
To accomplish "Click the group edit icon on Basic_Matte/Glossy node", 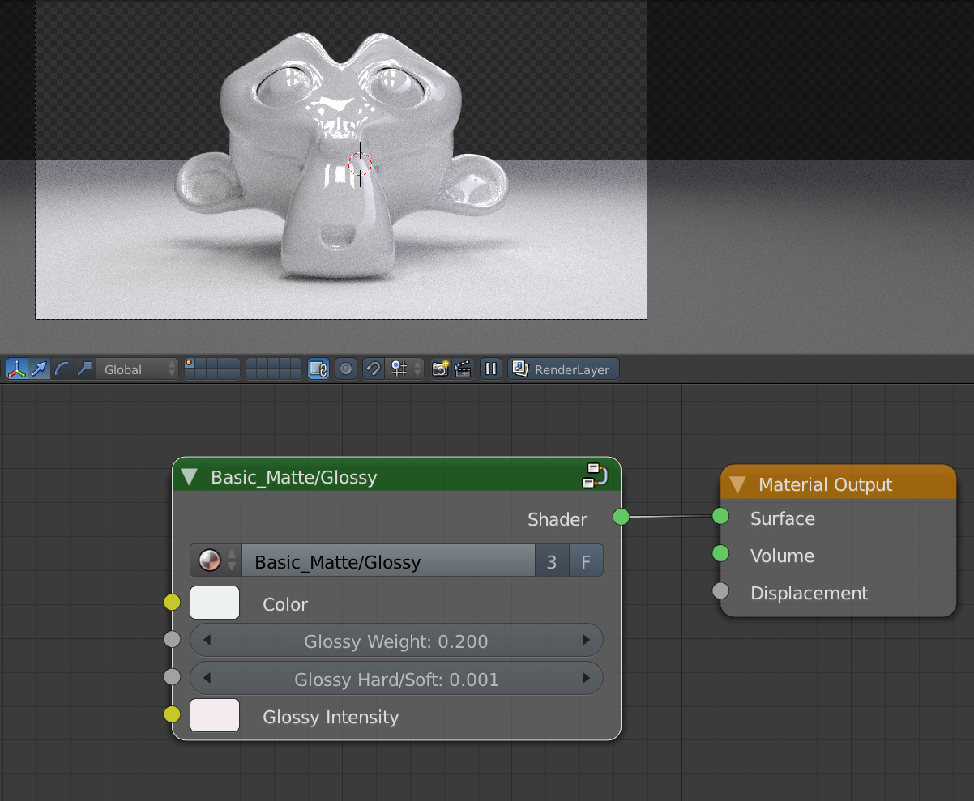I will point(594,475).
